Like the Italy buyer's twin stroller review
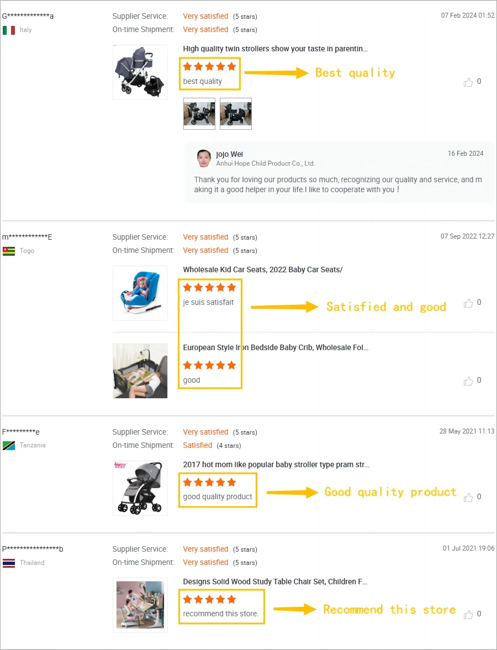 click(468, 82)
